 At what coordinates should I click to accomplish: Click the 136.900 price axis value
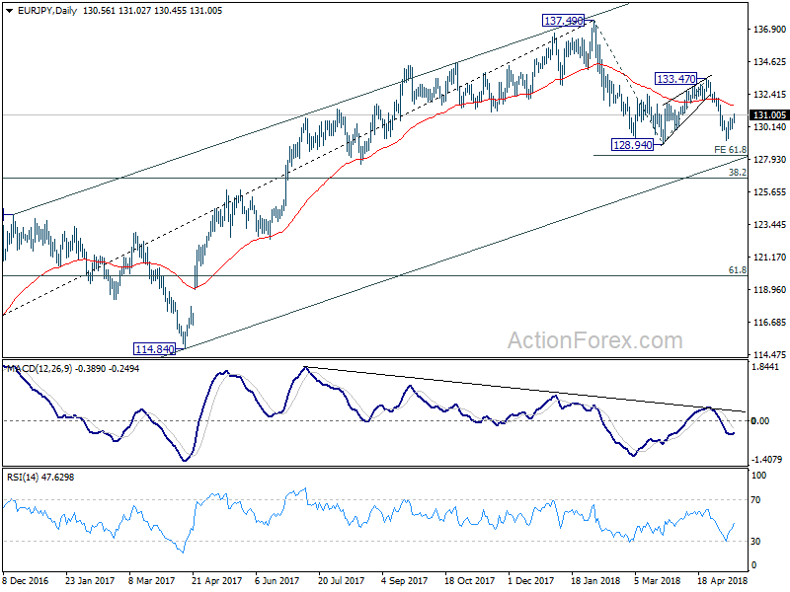(x=769, y=30)
